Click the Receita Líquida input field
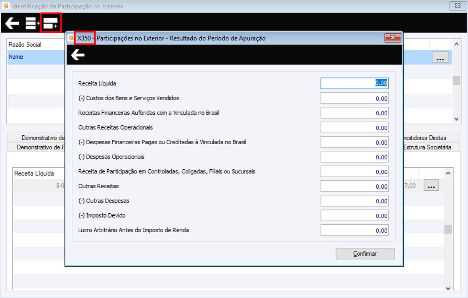Screen dimensions: 468x298 (x=354, y=83)
